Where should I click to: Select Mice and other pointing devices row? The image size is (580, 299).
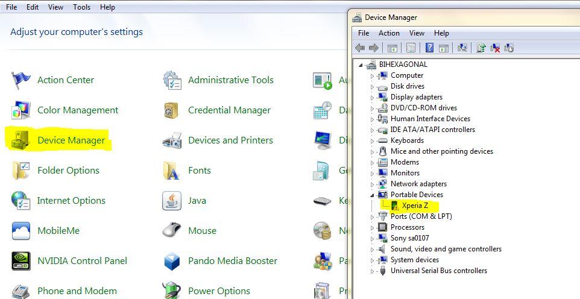click(442, 151)
